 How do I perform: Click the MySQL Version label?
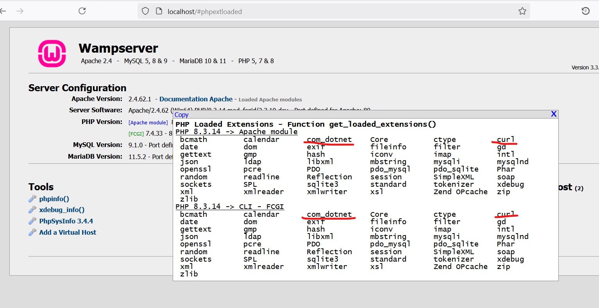tap(98, 145)
